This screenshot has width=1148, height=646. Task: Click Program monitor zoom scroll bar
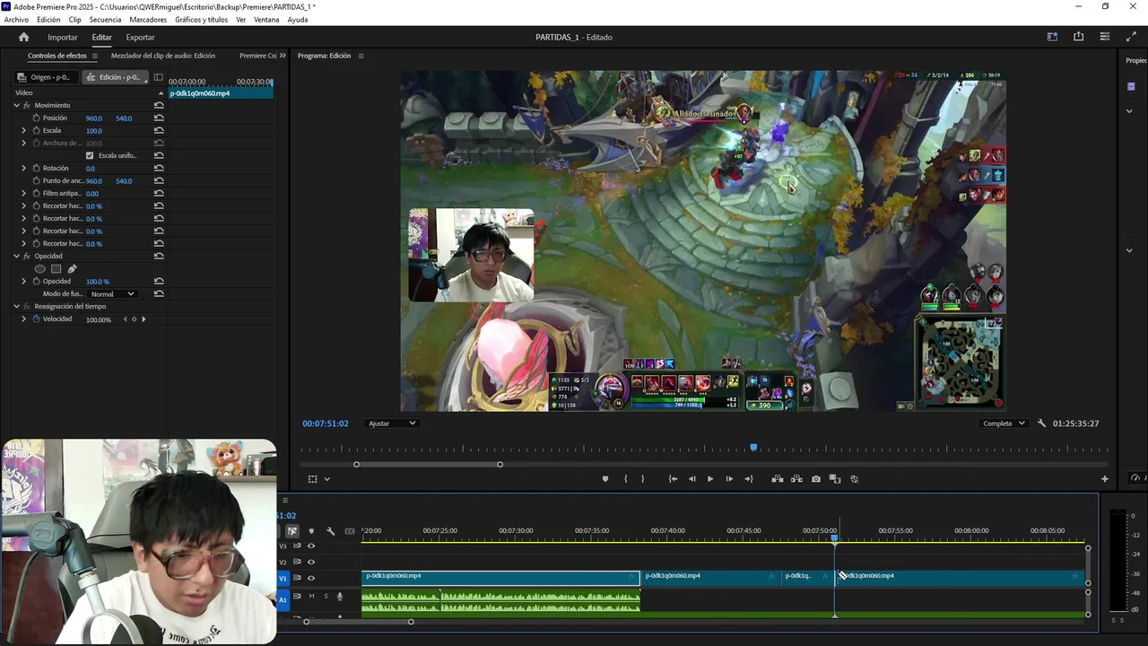coord(428,464)
